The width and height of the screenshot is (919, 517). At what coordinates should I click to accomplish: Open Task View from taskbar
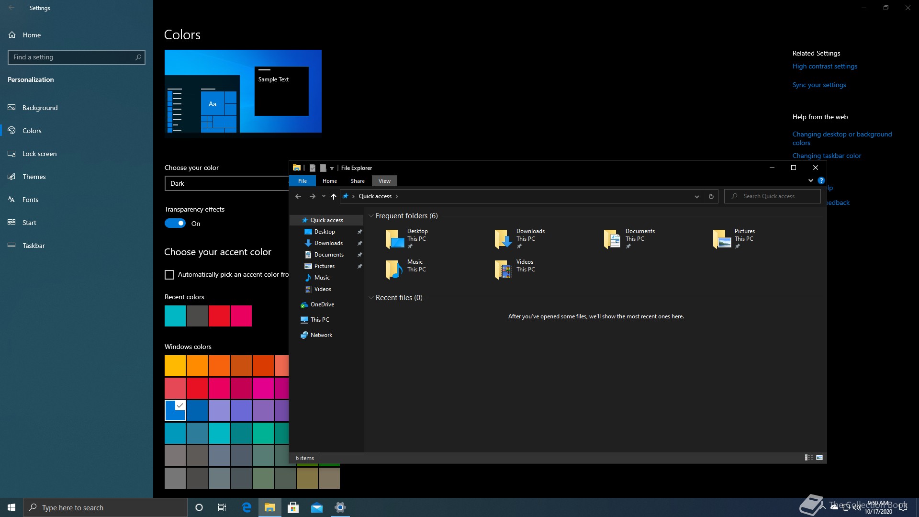point(222,507)
